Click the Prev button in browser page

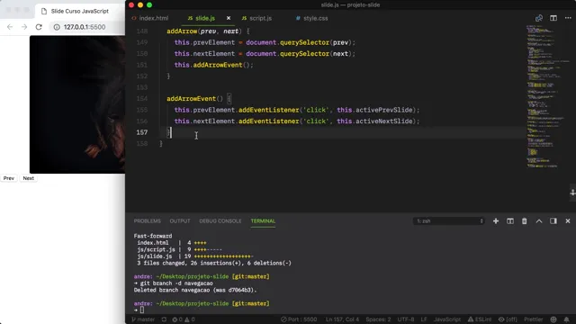(9, 178)
